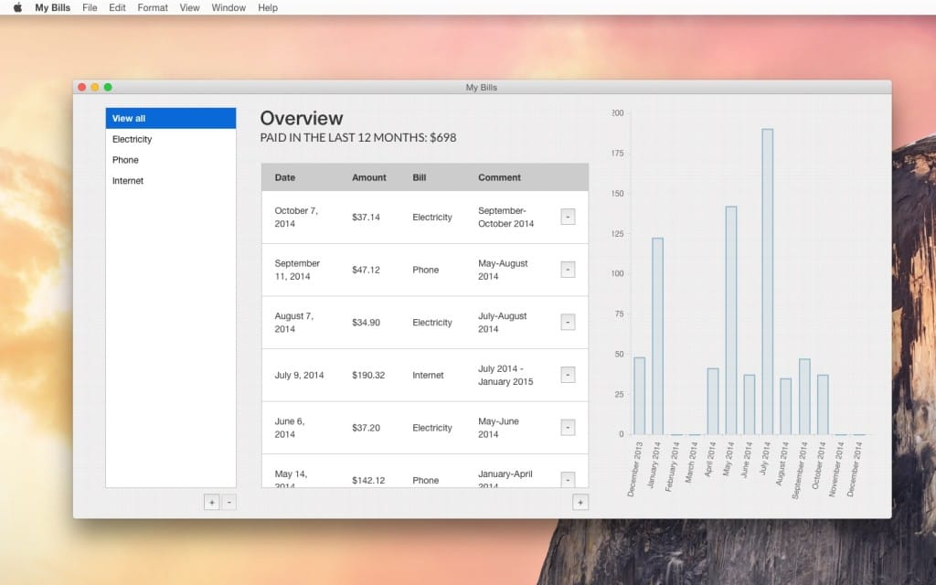Screen dimensions: 936x585
Task: Click the October 7, 2014 date cell
Action: click(297, 218)
